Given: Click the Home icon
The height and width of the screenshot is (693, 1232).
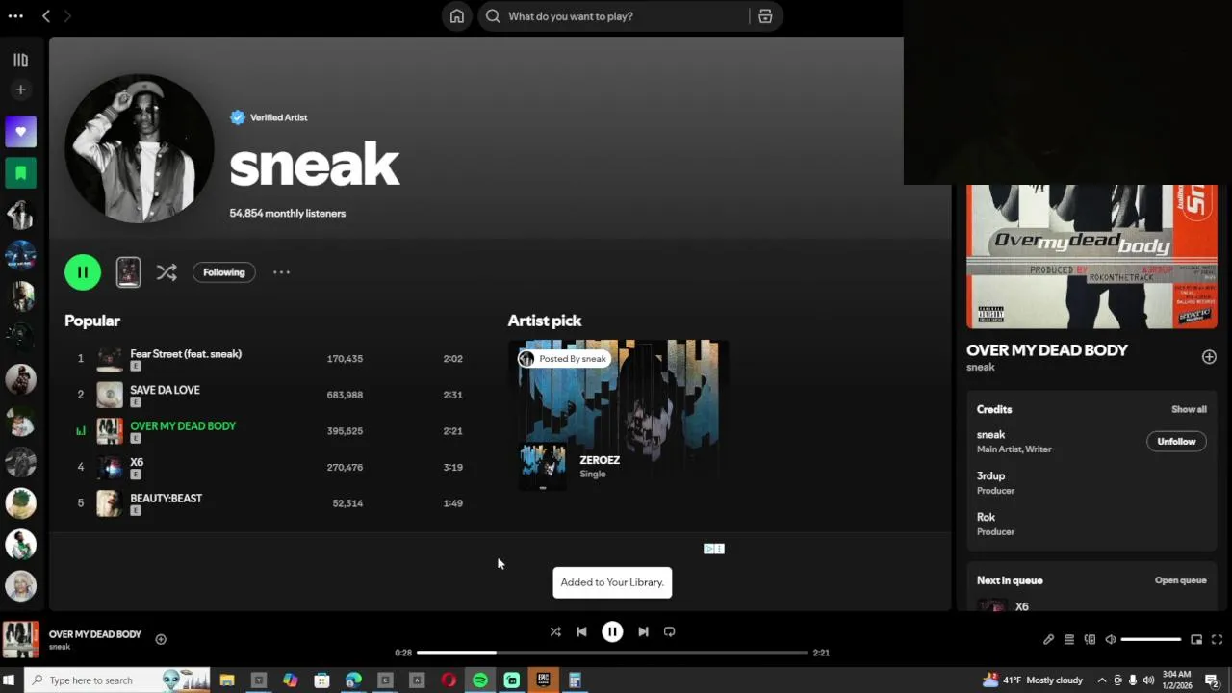Looking at the screenshot, I should 457,16.
